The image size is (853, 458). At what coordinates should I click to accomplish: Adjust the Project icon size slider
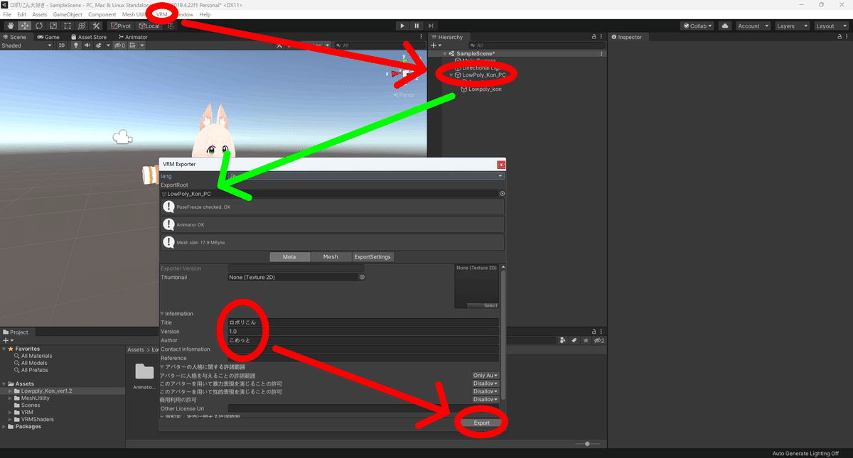click(587, 444)
